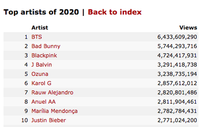Open the Ozuna artist link

click(x=40, y=74)
